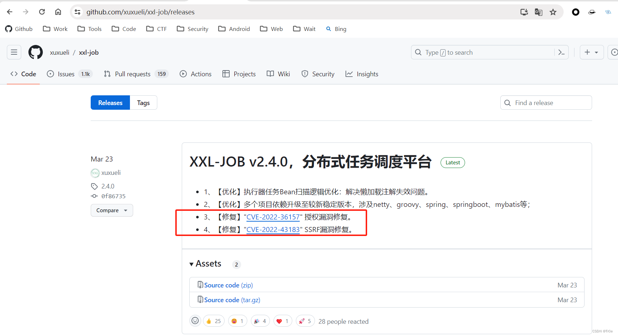Toggle the rocket reaction
The image size is (618, 336).
305,321
